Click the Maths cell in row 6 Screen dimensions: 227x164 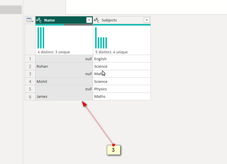coord(122,97)
